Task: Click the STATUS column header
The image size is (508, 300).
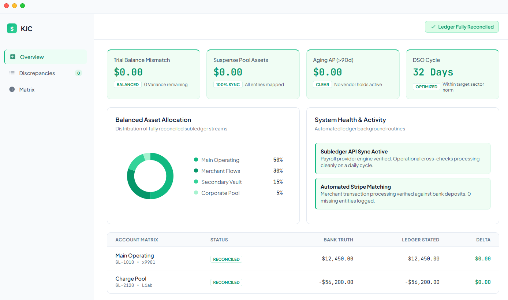Action: tap(219, 240)
